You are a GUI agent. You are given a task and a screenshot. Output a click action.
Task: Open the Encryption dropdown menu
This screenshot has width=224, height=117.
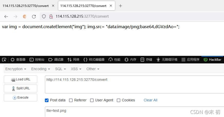click(16, 69)
